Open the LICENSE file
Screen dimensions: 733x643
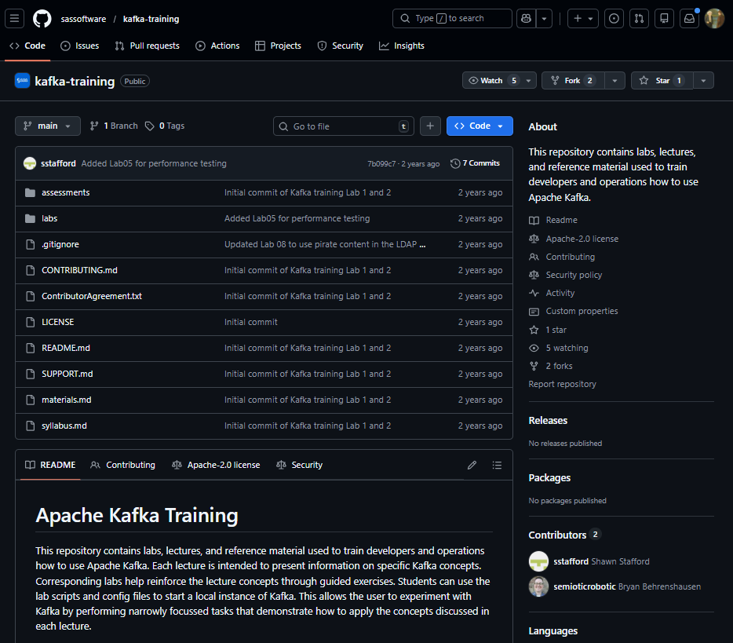[57, 322]
